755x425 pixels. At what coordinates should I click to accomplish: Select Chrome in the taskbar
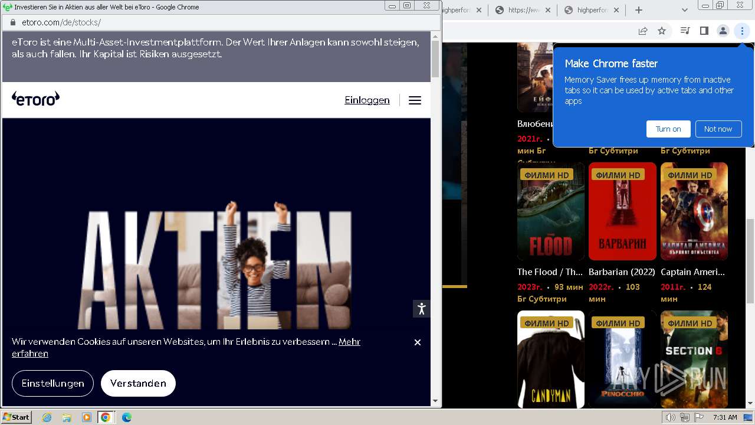pos(106,417)
